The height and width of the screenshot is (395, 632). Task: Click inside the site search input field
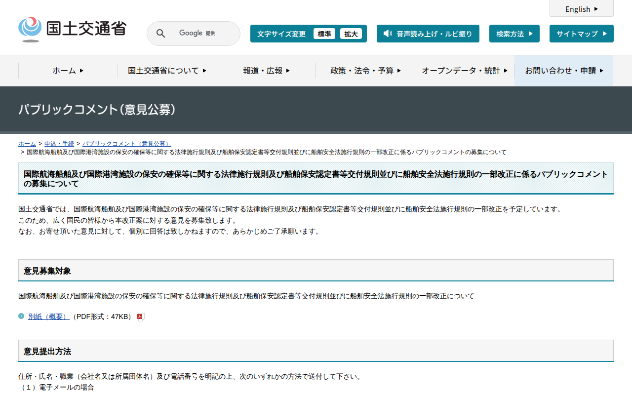coord(207,33)
